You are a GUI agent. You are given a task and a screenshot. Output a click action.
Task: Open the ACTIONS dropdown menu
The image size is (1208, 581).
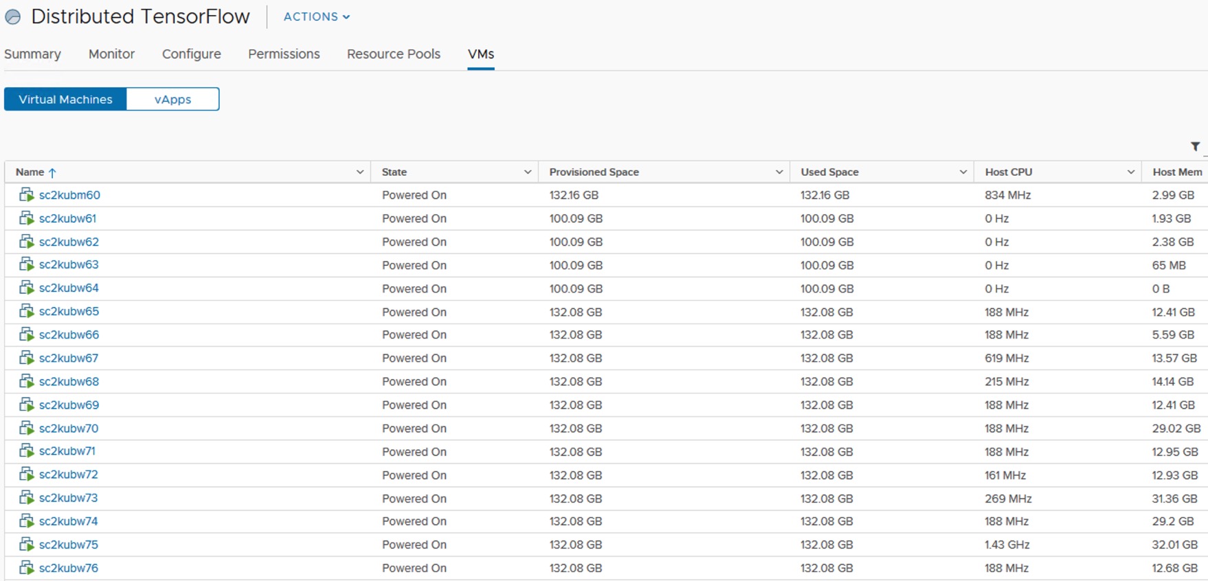(316, 16)
